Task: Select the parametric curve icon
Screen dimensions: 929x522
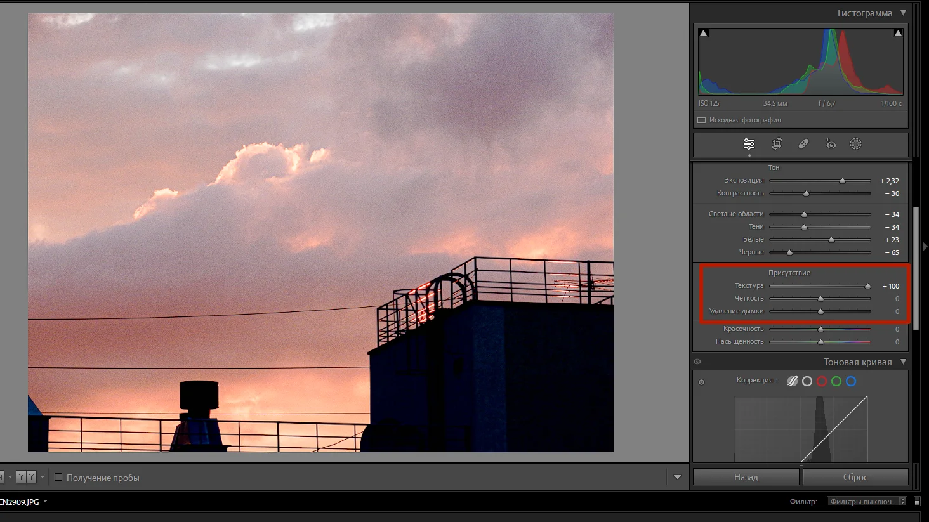Action: coord(793,381)
